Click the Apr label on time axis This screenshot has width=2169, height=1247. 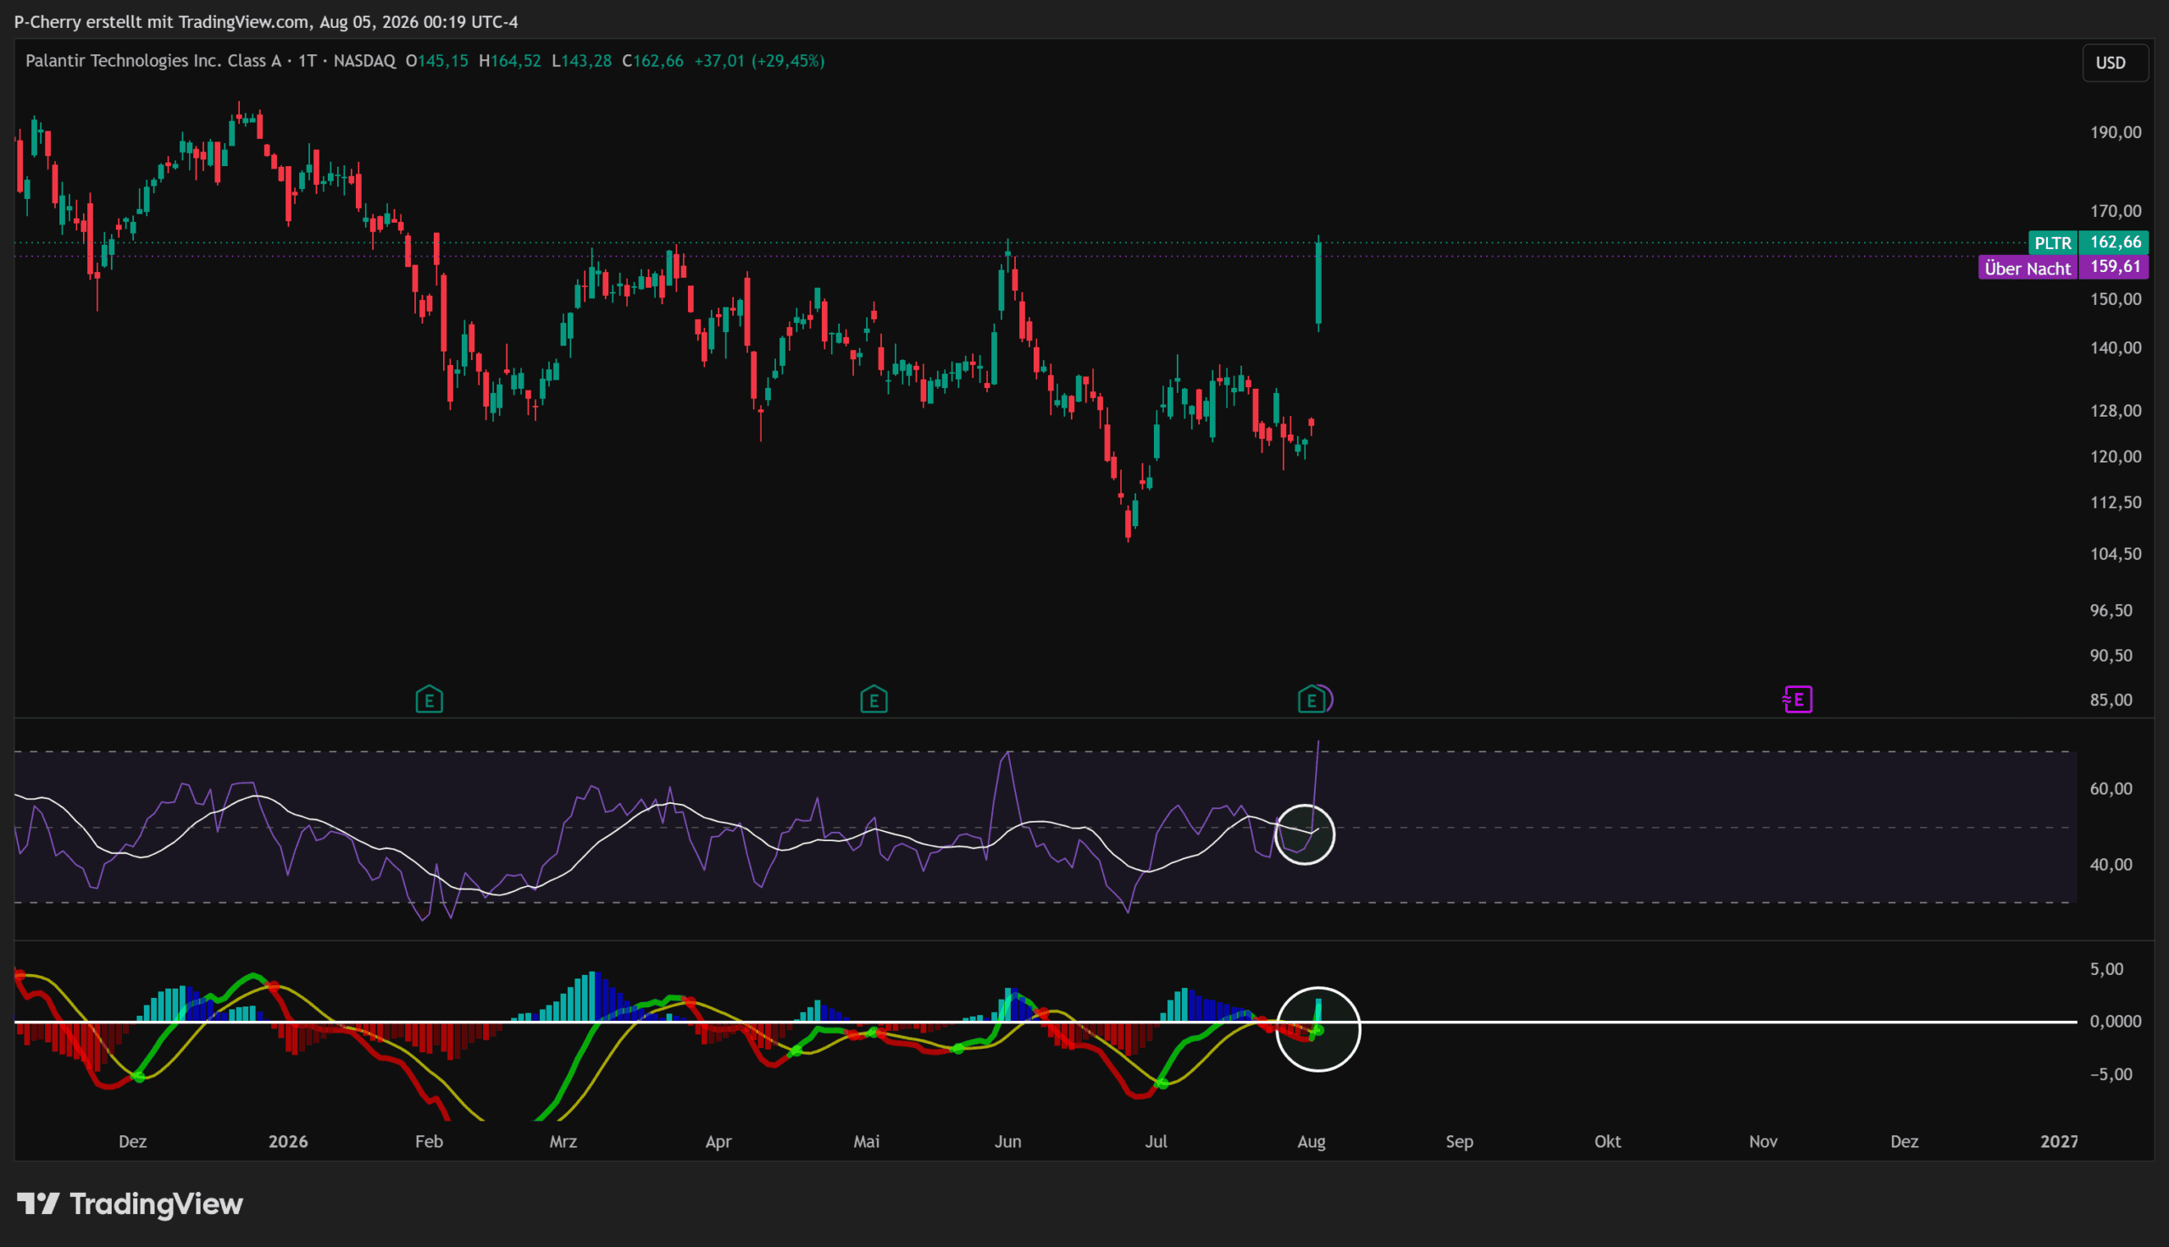pos(718,1142)
